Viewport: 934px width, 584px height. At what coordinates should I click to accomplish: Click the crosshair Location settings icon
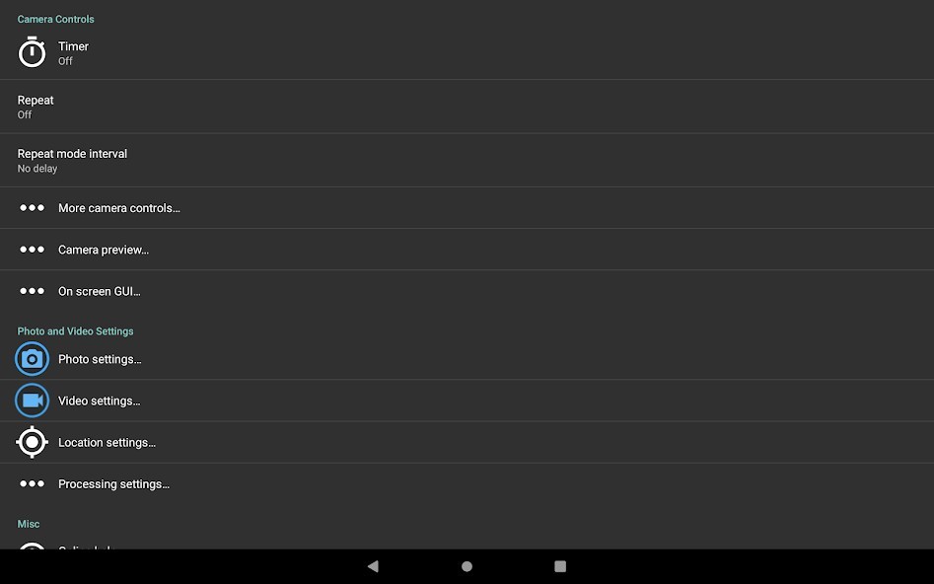click(32, 442)
